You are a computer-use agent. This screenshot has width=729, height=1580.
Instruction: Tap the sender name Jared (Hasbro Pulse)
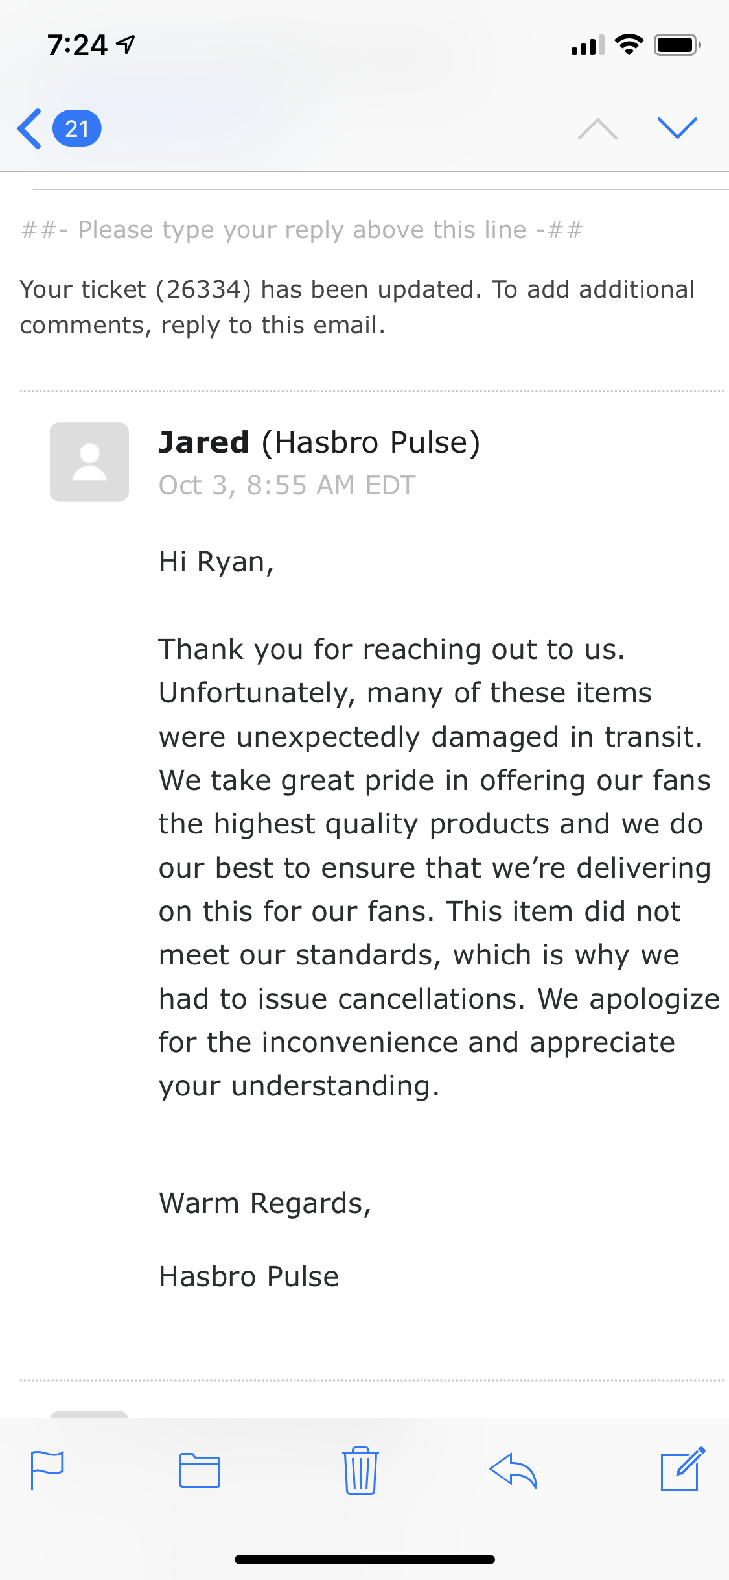[319, 442]
